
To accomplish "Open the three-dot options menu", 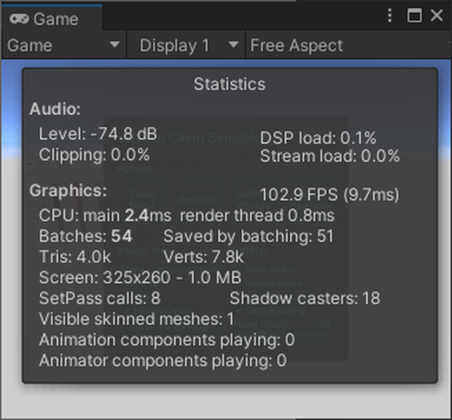I will [389, 15].
